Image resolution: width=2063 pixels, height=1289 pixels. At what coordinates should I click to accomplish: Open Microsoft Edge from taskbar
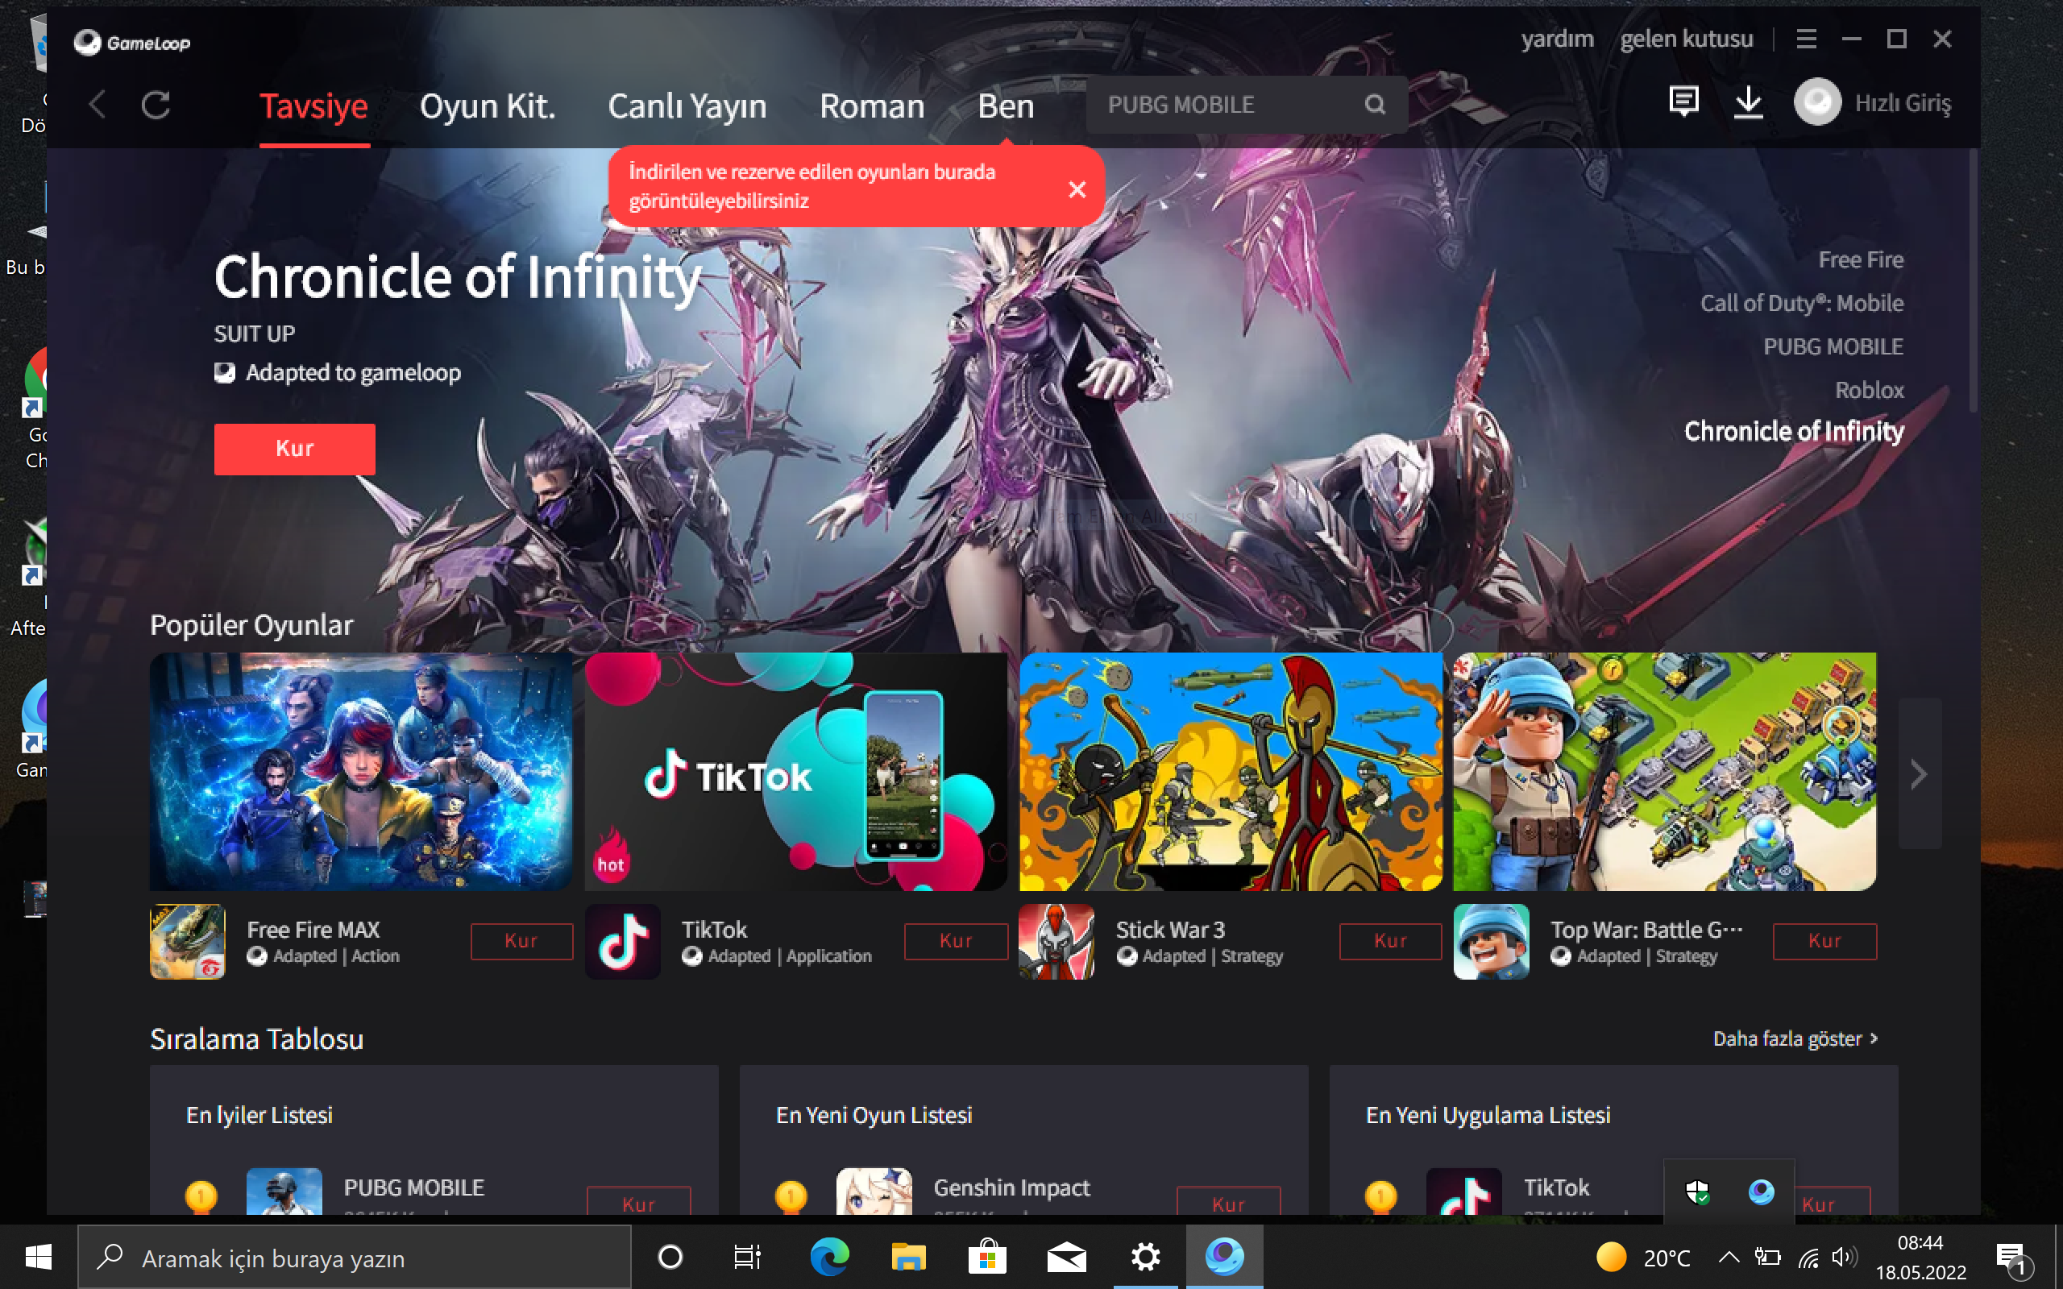pyautogui.click(x=828, y=1257)
